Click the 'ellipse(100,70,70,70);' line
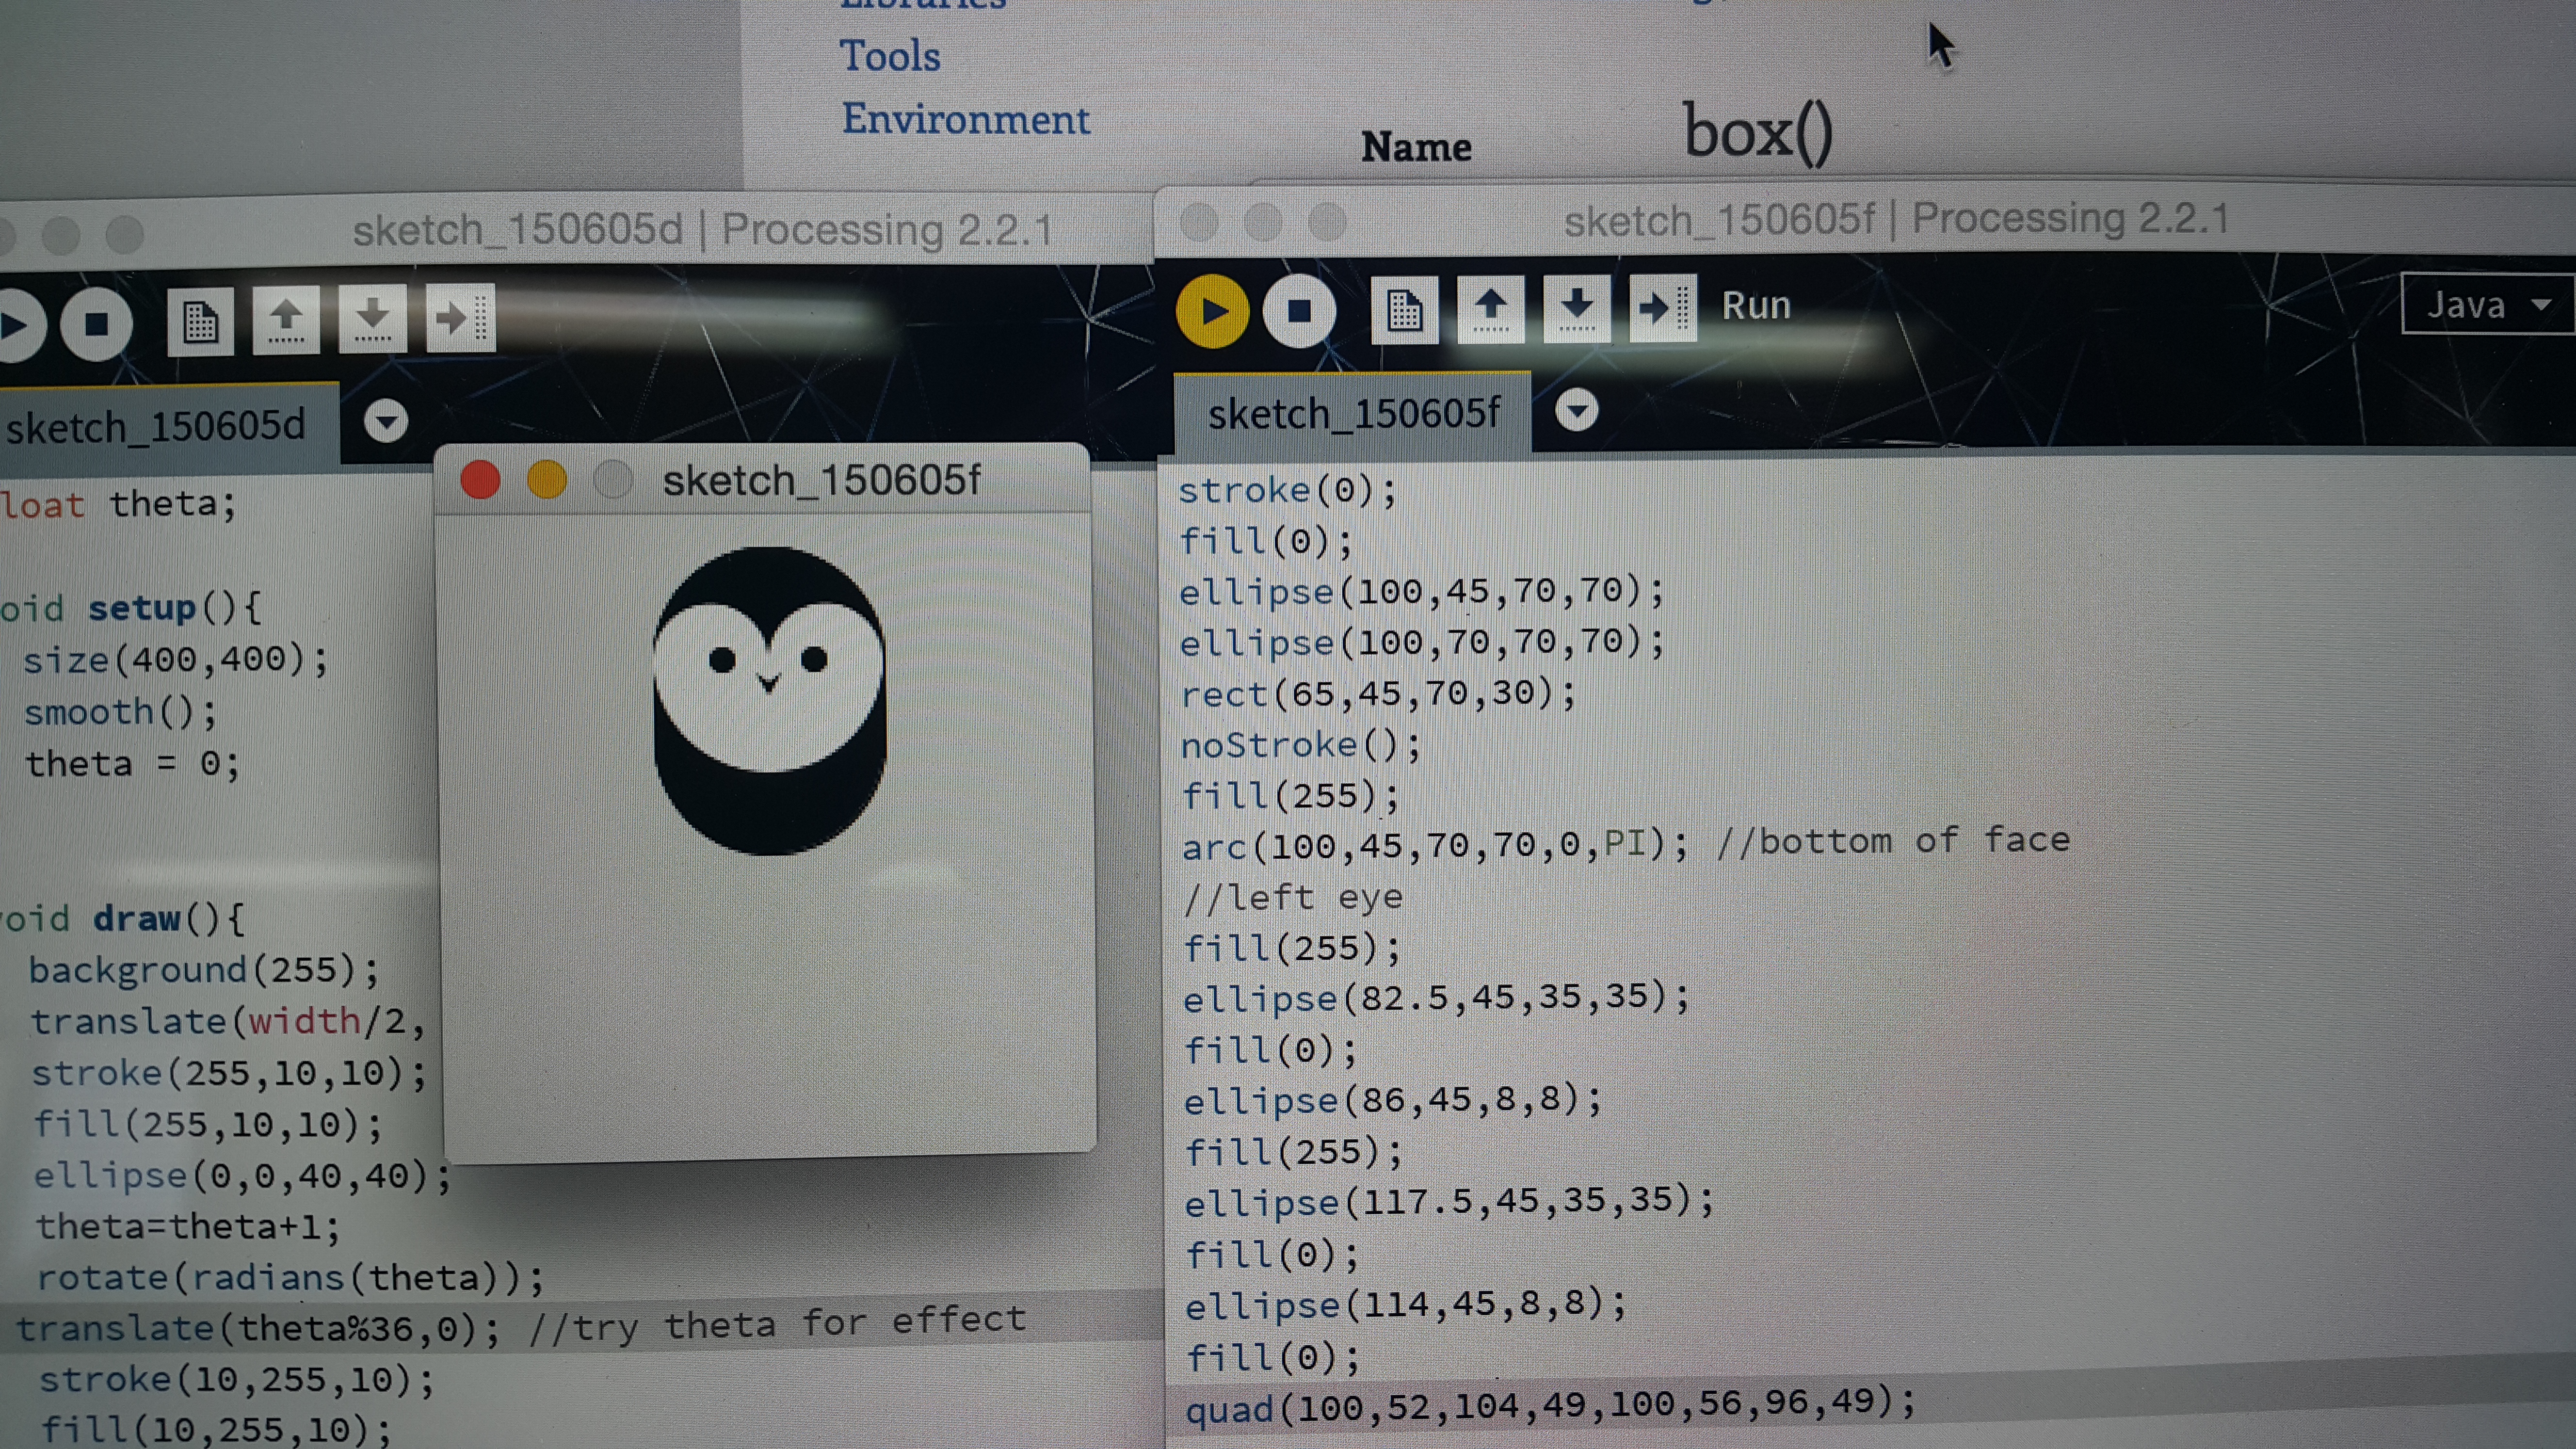2576x1449 pixels. point(1422,642)
